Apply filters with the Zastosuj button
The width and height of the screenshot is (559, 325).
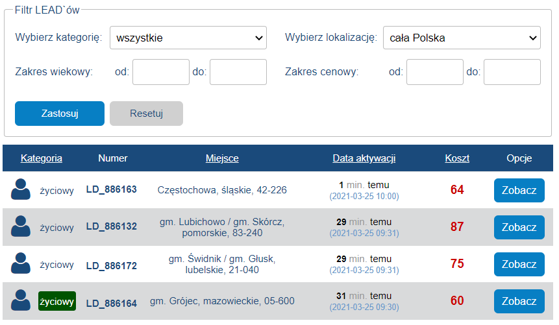(x=60, y=114)
